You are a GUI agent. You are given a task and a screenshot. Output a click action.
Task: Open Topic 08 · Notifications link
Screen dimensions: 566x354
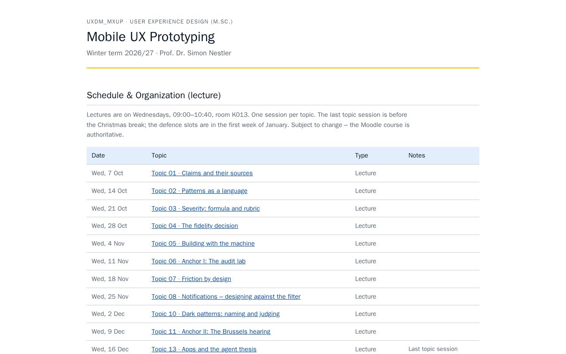(x=226, y=296)
